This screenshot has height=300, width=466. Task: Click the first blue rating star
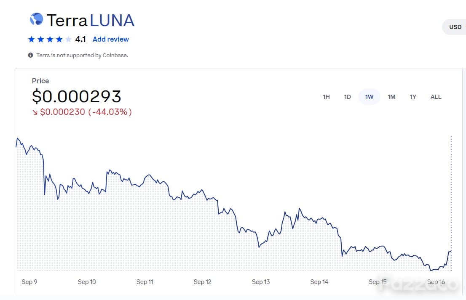click(x=32, y=39)
